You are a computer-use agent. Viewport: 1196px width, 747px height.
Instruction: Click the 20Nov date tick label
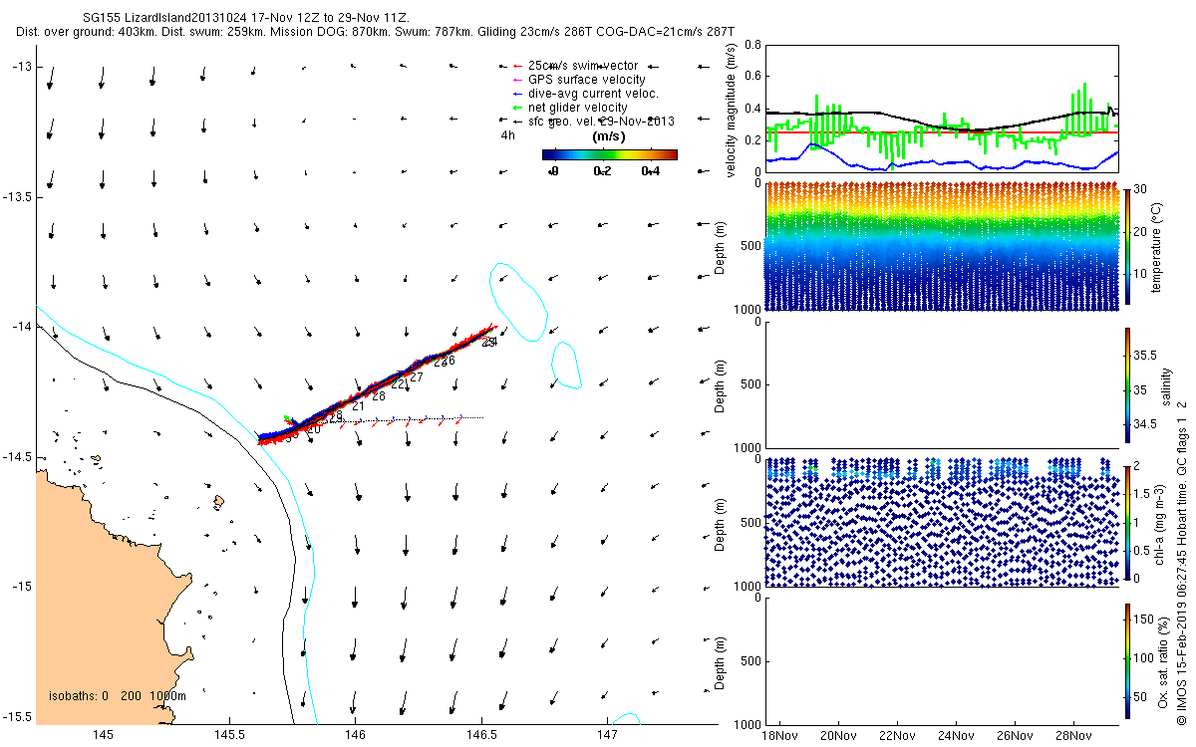click(x=838, y=736)
